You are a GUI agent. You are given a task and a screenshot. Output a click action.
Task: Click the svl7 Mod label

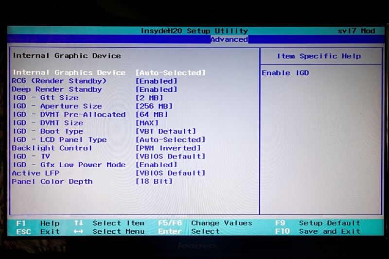356,31
